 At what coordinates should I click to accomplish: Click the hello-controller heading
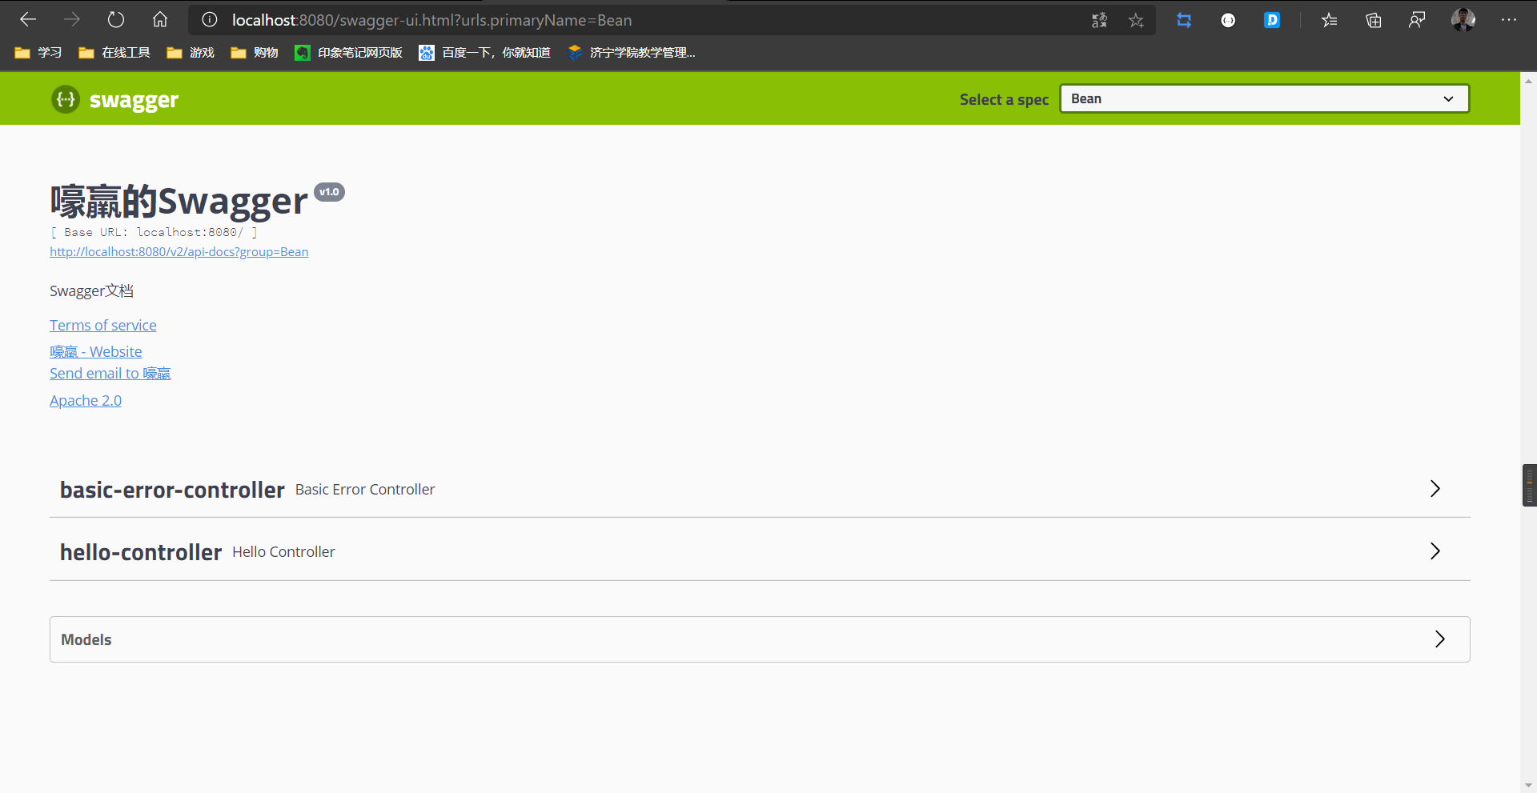141,552
